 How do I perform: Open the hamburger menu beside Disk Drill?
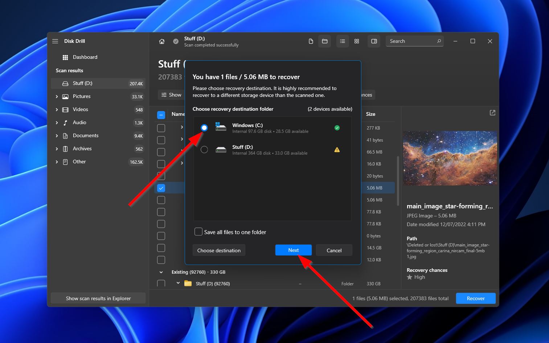click(55, 41)
